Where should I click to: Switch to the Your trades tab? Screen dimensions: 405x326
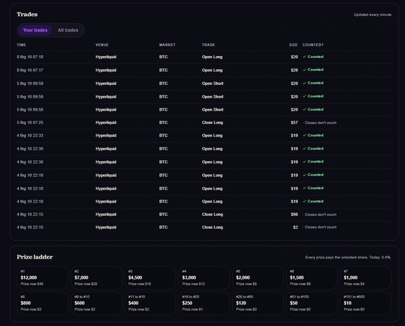coord(35,30)
